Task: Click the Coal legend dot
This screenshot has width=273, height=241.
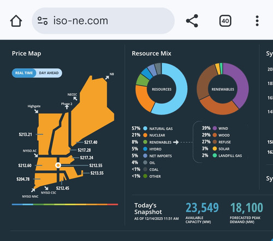Action: tap(145, 170)
